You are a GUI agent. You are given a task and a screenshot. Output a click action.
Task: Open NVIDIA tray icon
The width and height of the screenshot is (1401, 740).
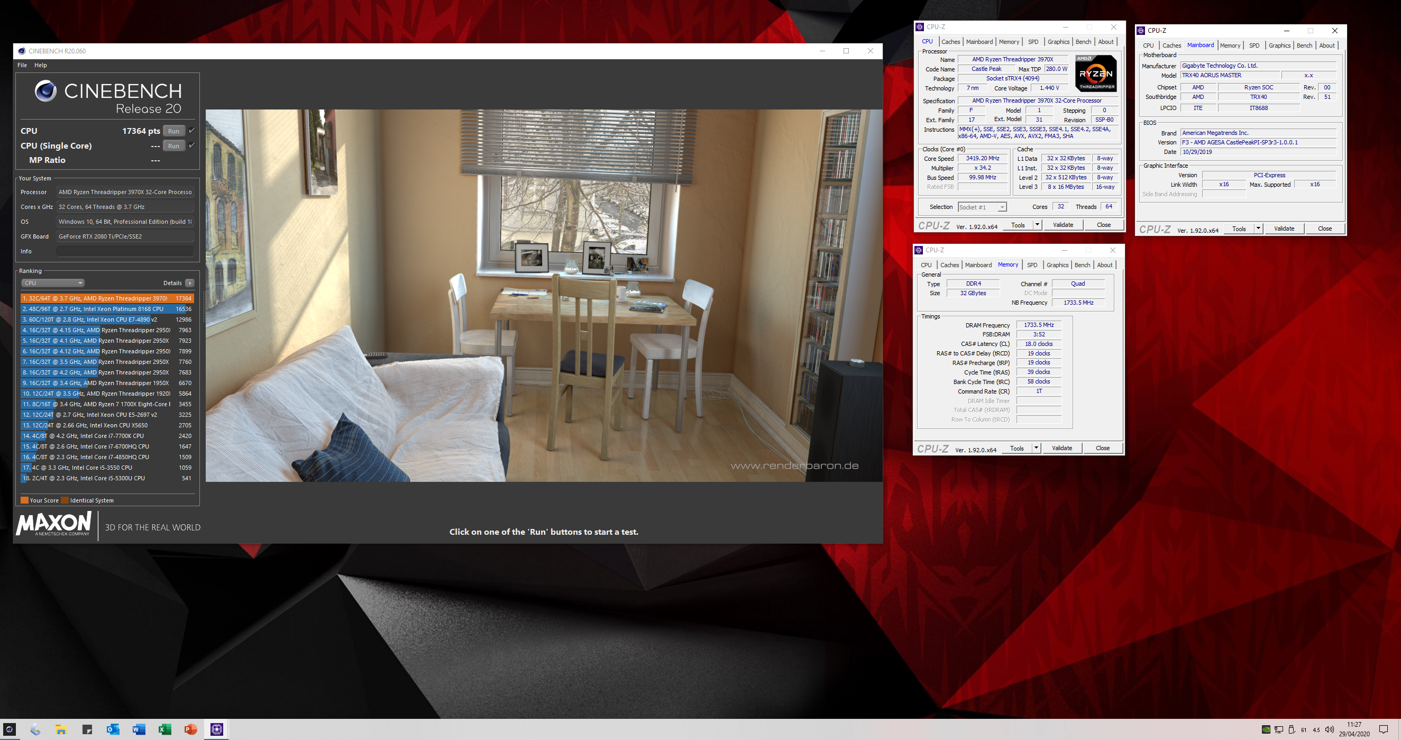1266,729
